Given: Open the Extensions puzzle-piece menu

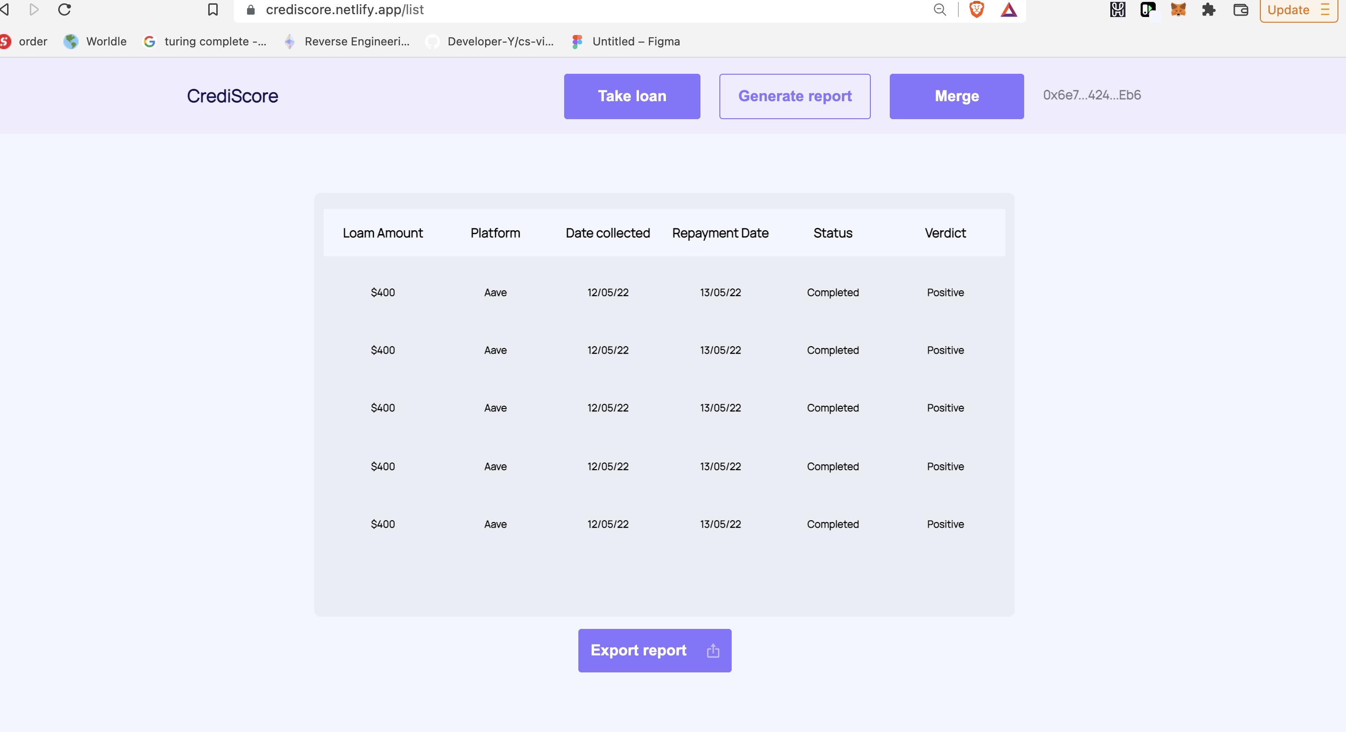Looking at the screenshot, I should pyautogui.click(x=1209, y=9).
